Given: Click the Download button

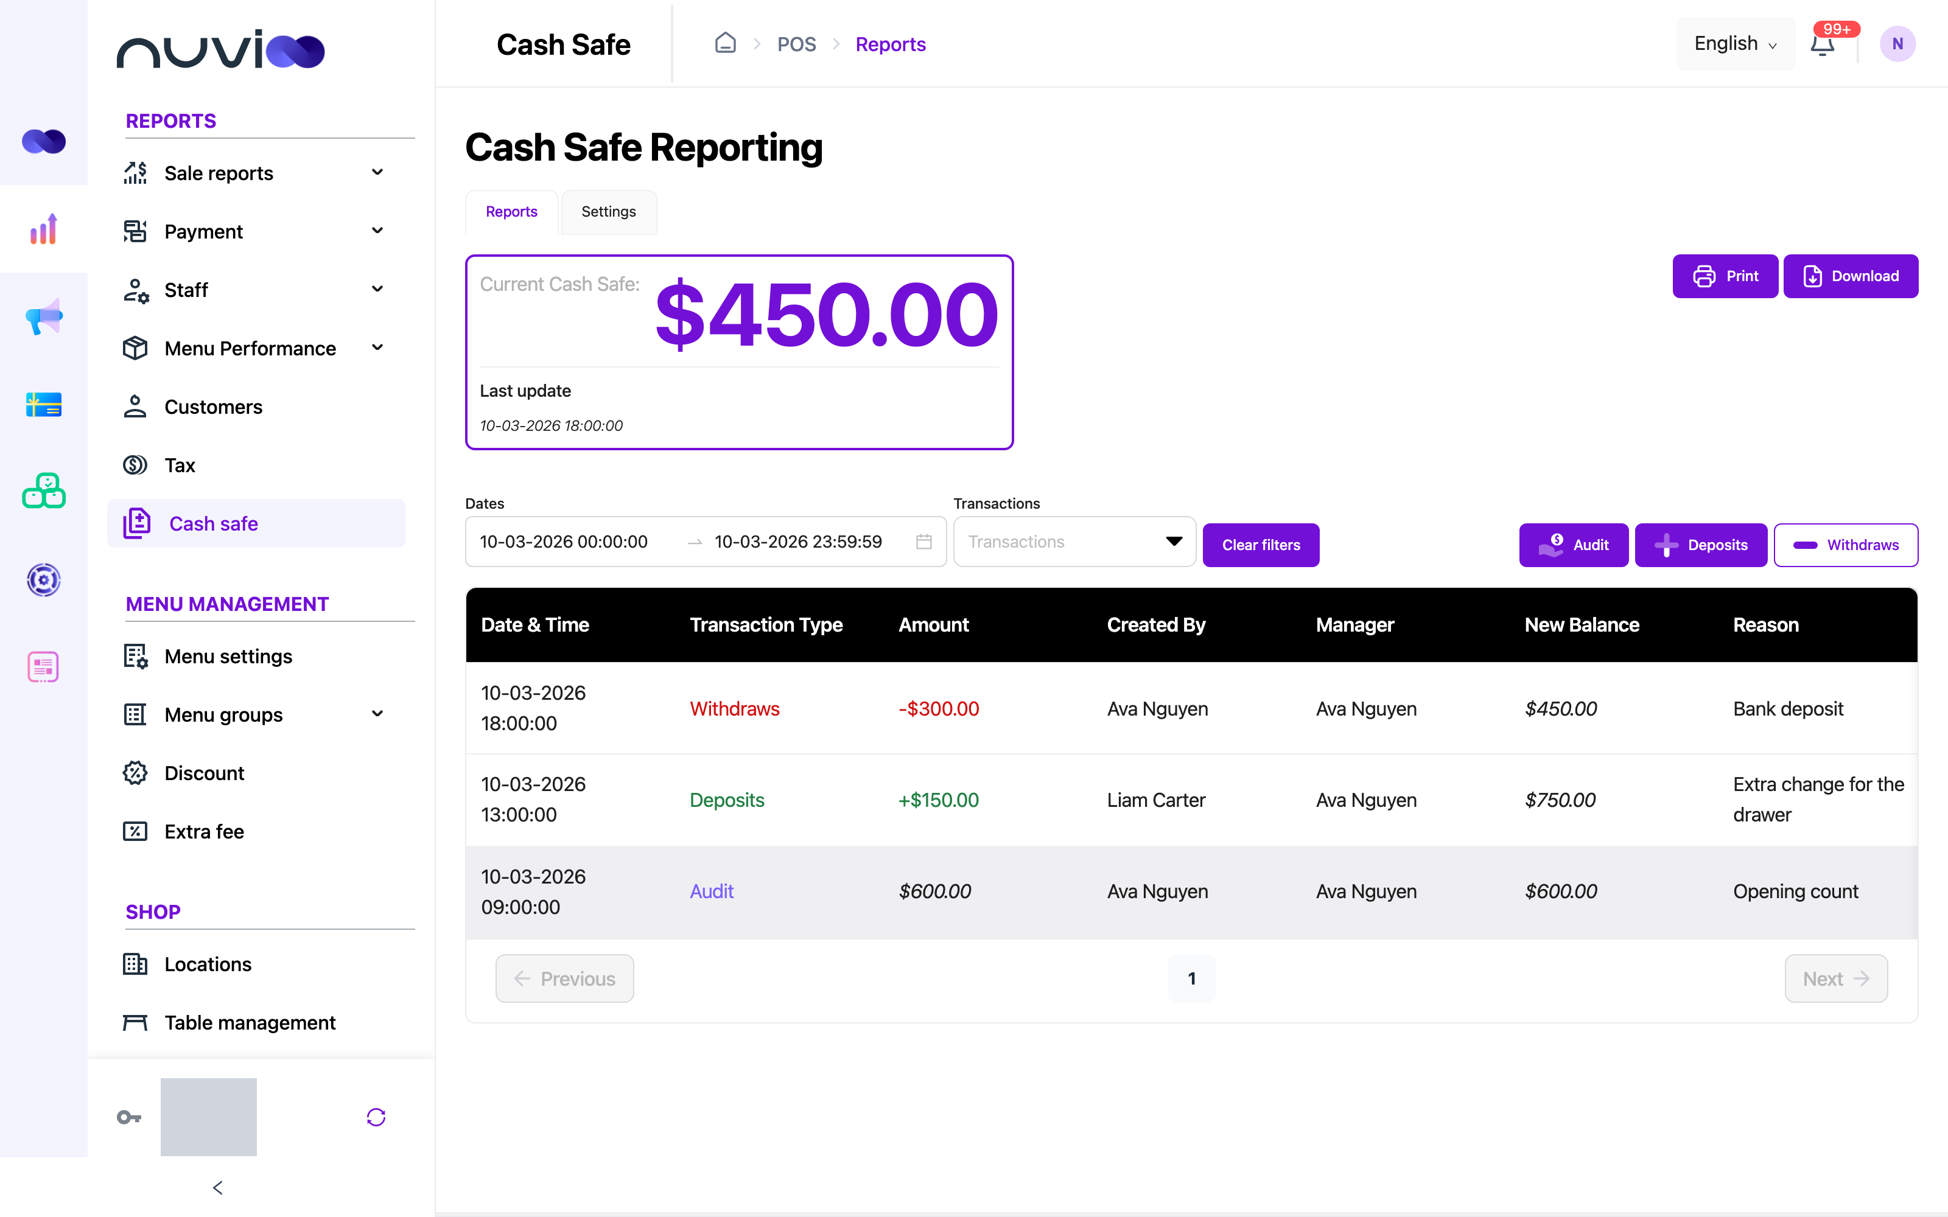Looking at the screenshot, I should pos(1851,276).
